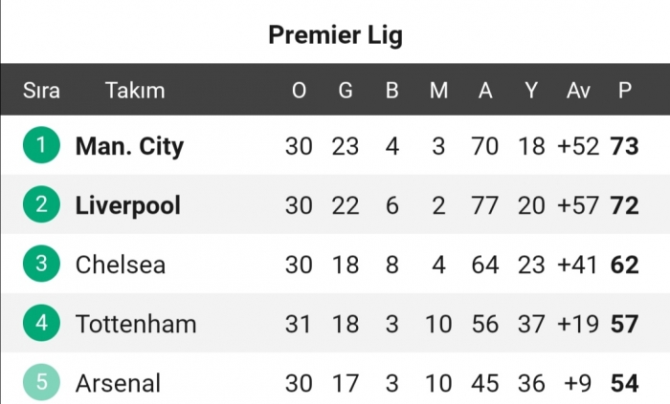
Task: Select the Arsenal team row
Action: tap(118, 383)
